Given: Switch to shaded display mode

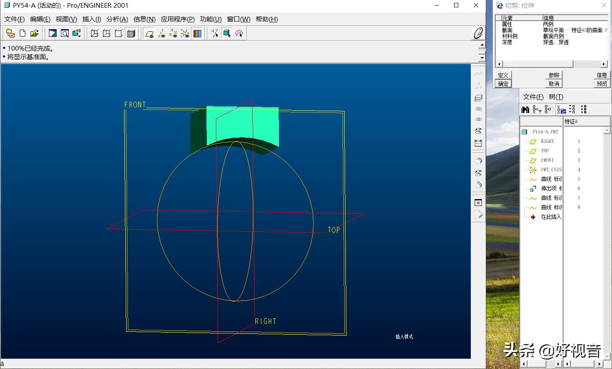Looking at the screenshot, I should 131,33.
